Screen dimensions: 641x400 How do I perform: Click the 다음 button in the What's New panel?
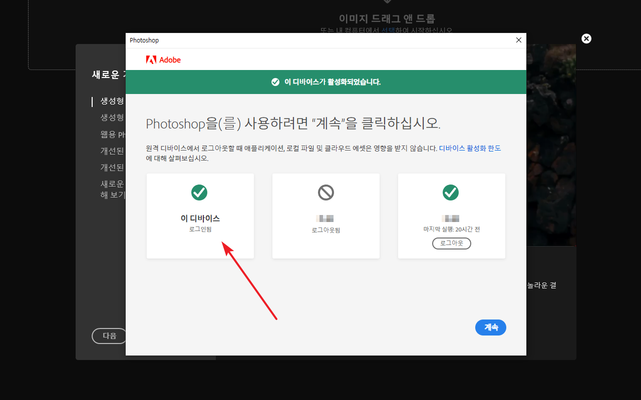[x=109, y=336]
